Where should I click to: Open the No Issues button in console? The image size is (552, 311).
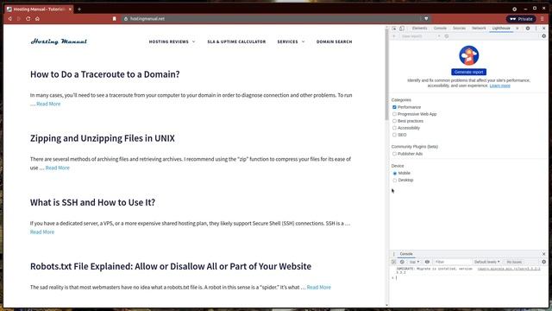[514, 262]
